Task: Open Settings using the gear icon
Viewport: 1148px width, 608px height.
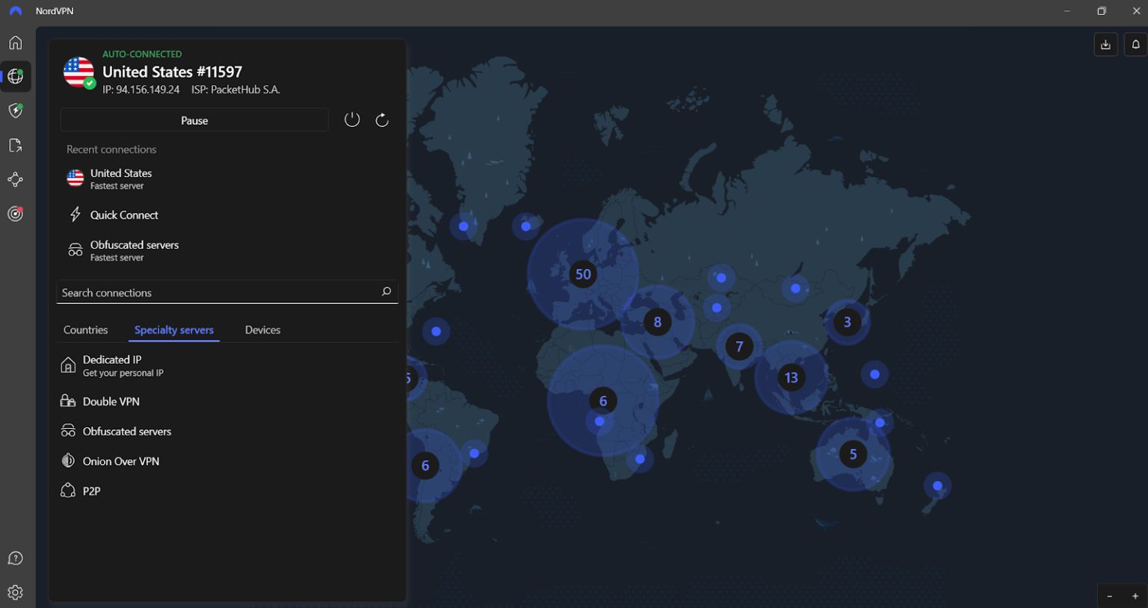Action: point(15,592)
